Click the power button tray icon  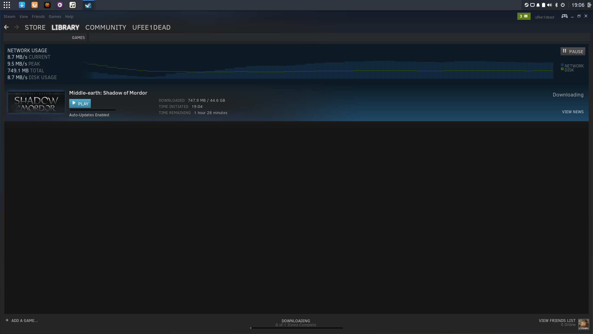(x=563, y=5)
